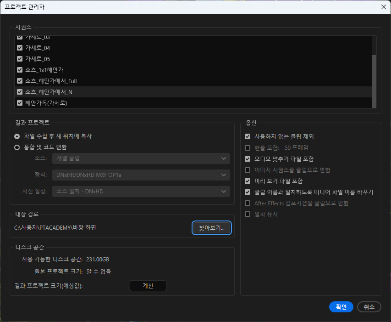Uncheck the 가세로_05 sequence checkbox

coord(20,59)
